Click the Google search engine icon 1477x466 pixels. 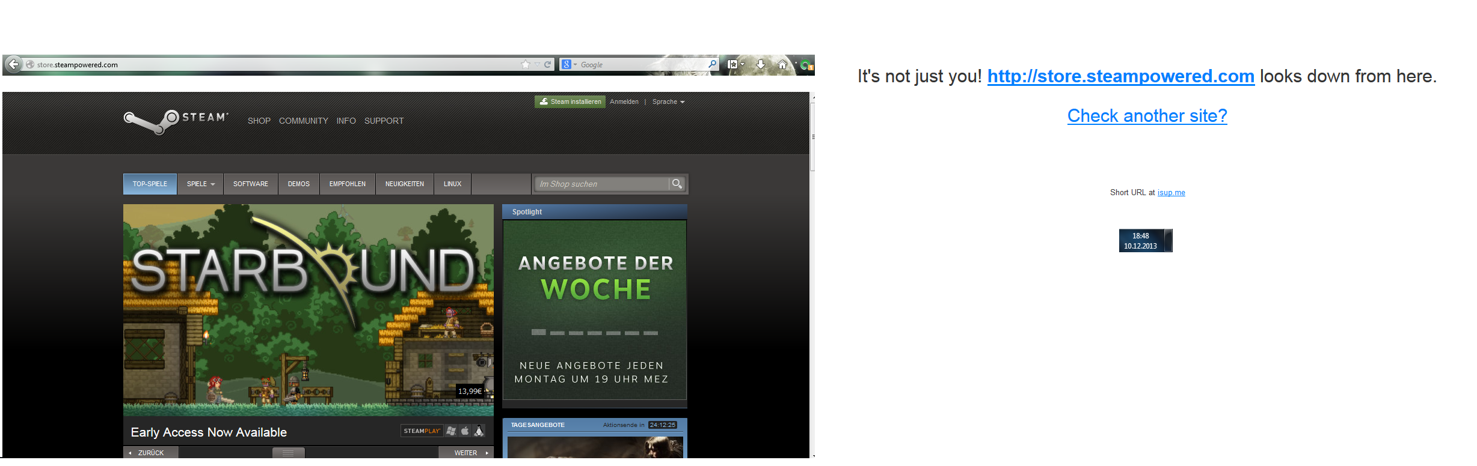566,64
